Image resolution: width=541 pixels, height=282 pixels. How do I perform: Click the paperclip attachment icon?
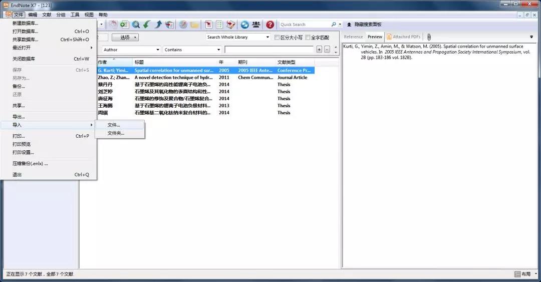click(429, 37)
